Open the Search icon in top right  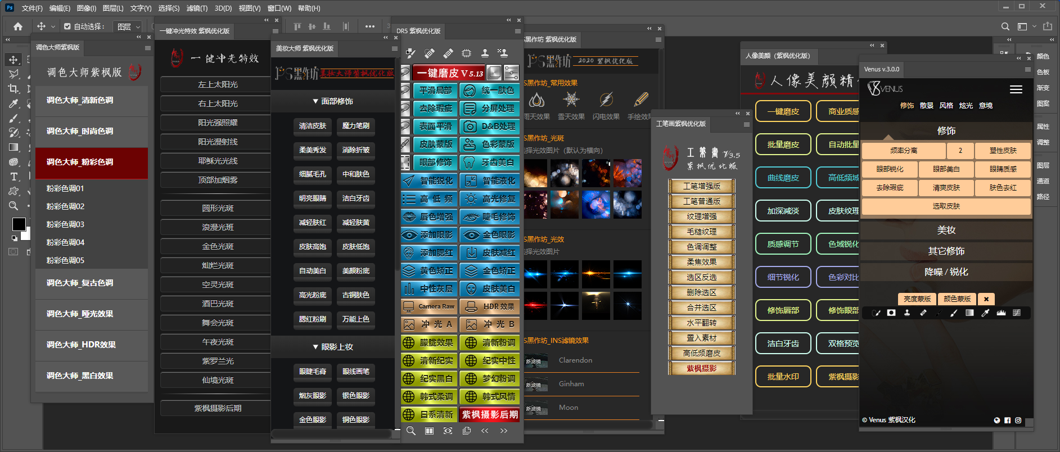(x=1005, y=26)
